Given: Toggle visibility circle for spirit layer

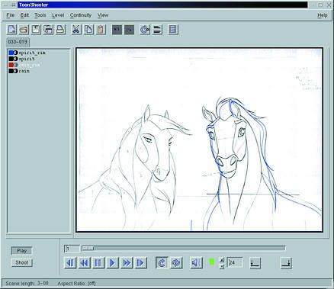Looking at the screenshot, I should point(16,59).
